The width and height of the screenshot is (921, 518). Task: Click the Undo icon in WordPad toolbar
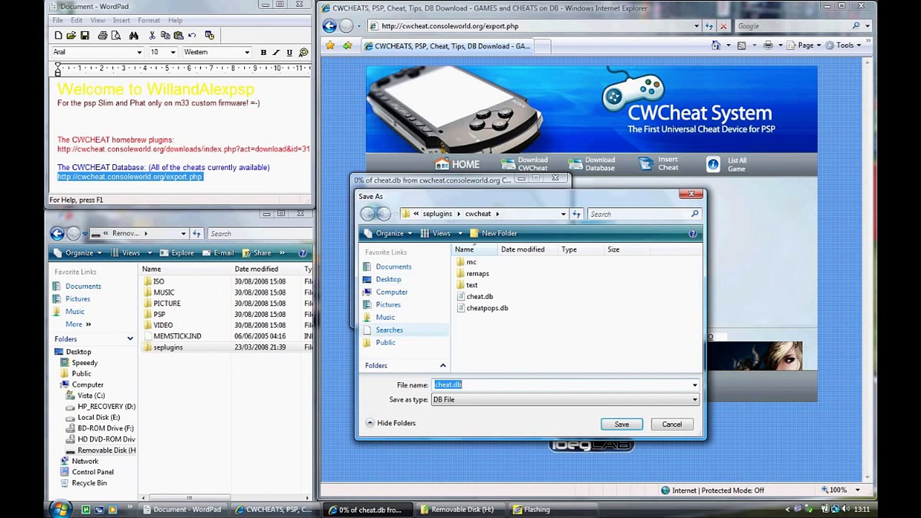192,35
